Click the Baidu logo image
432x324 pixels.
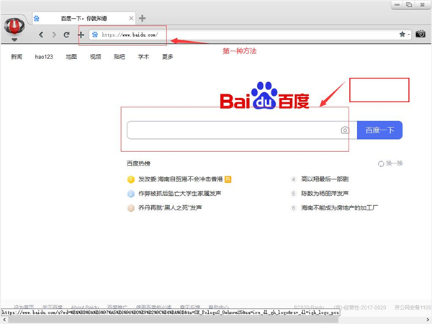(264, 95)
